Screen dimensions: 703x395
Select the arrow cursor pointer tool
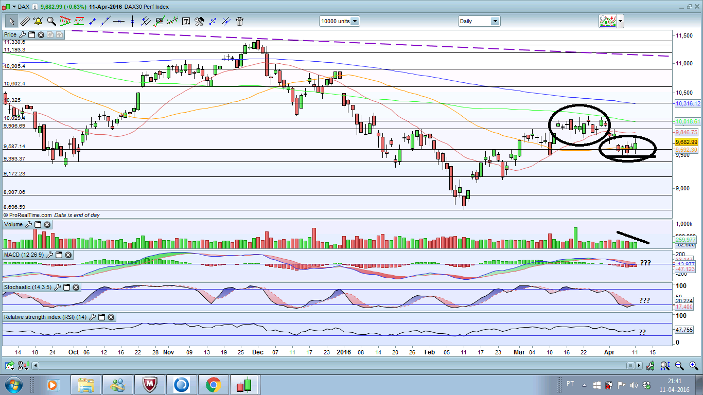coord(11,21)
